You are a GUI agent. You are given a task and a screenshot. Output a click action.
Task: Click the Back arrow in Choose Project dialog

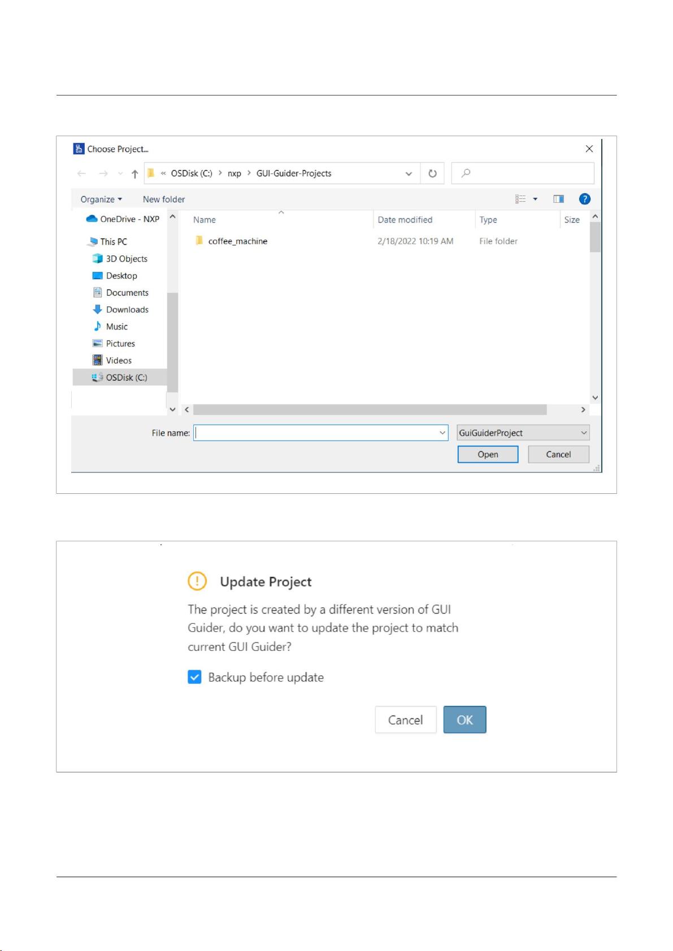[x=81, y=173]
